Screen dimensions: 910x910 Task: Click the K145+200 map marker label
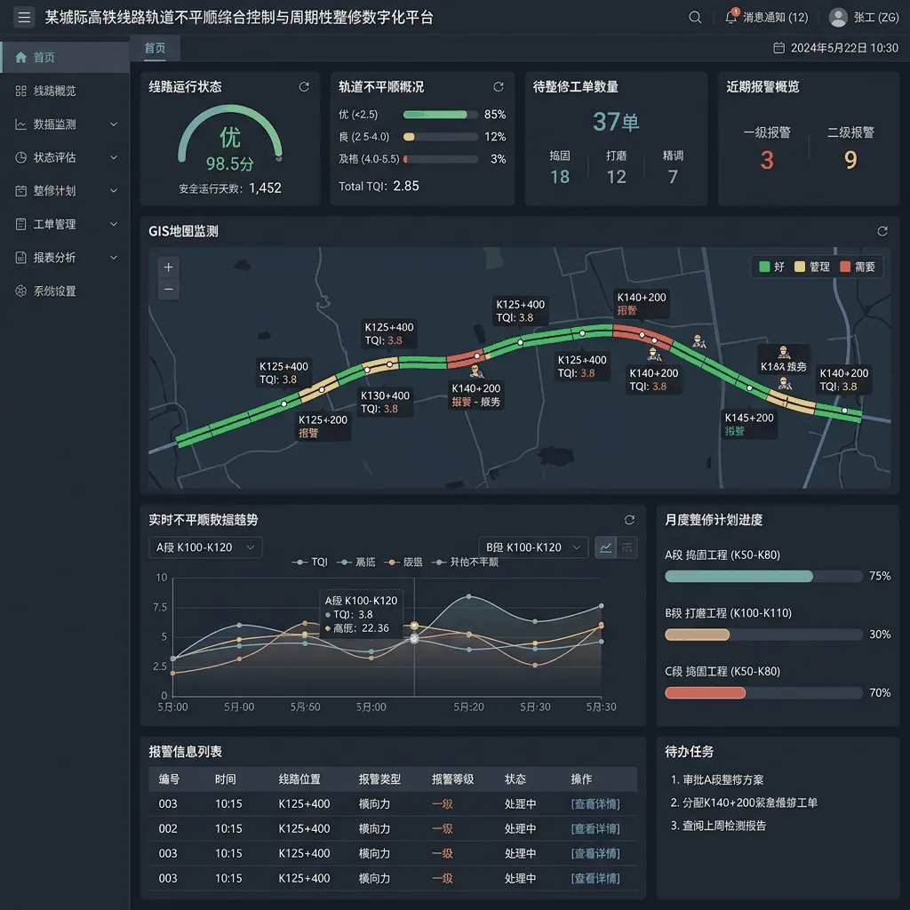[x=749, y=424]
